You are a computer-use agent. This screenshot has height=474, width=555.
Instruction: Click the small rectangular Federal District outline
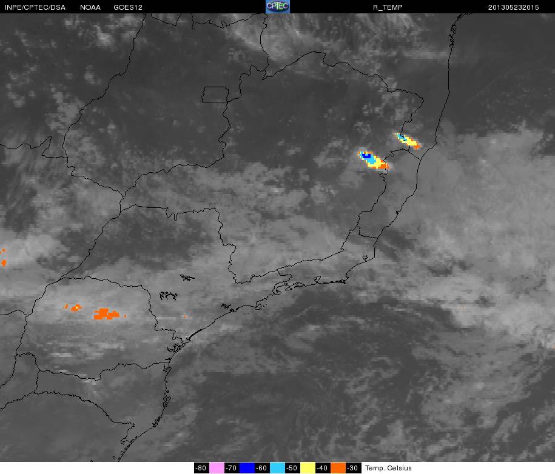[215, 95]
